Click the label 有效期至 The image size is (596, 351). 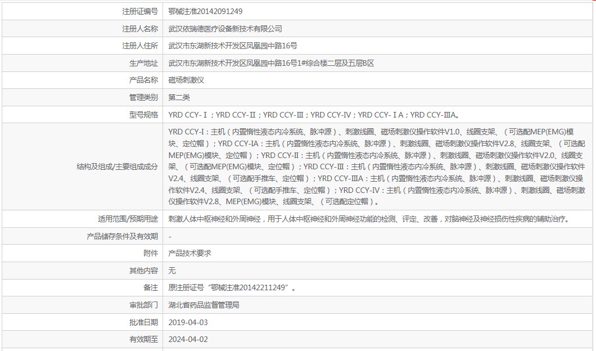143,340
